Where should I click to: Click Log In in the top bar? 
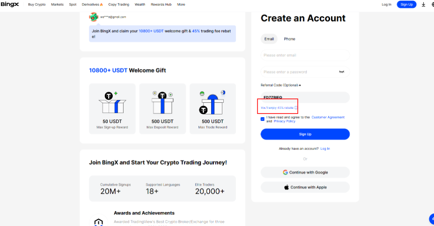[386, 4]
